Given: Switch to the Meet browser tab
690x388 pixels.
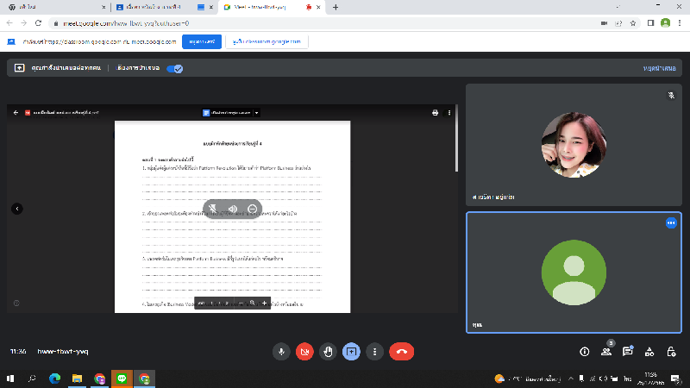Looking at the screenshot, I should coord(250,7).
